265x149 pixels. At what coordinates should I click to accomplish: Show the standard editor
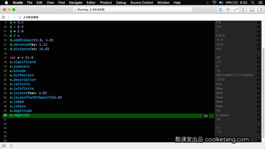click(x=221, y=10)
